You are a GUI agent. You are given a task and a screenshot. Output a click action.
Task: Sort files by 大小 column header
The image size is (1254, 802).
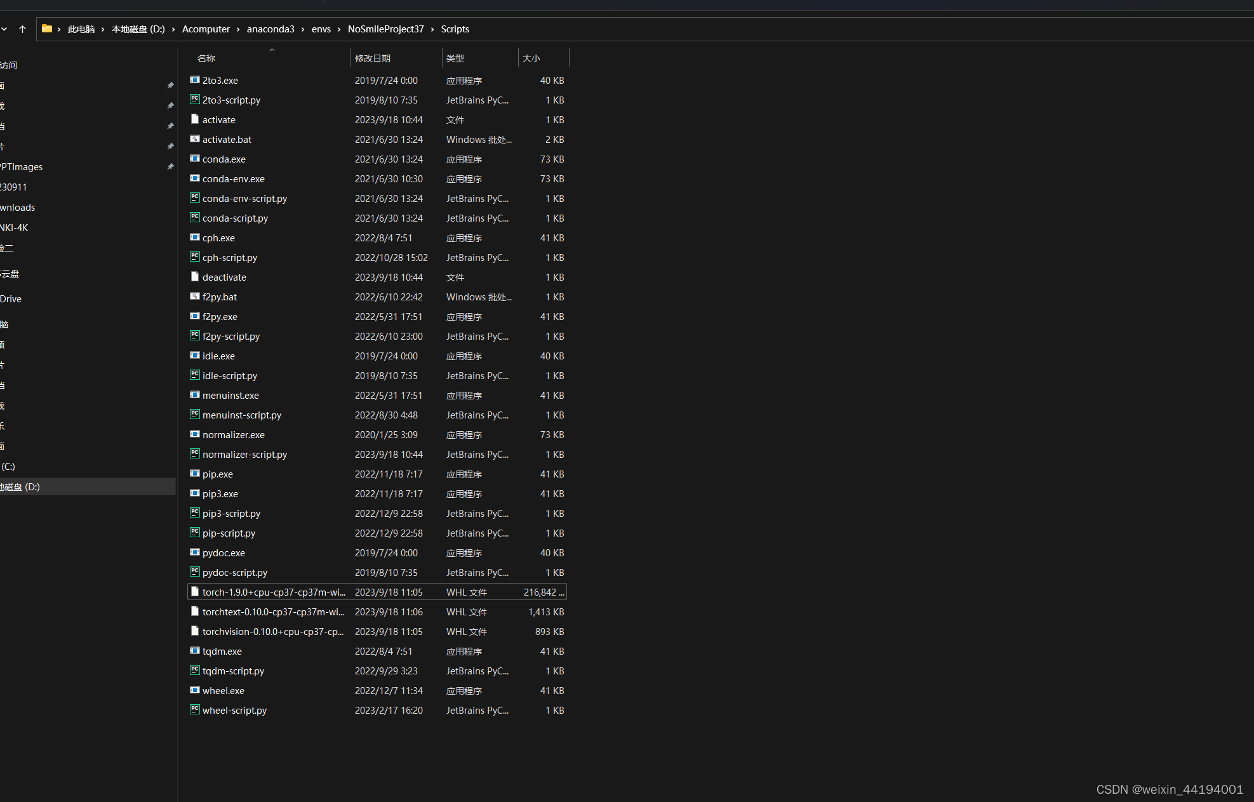(531, 58)
